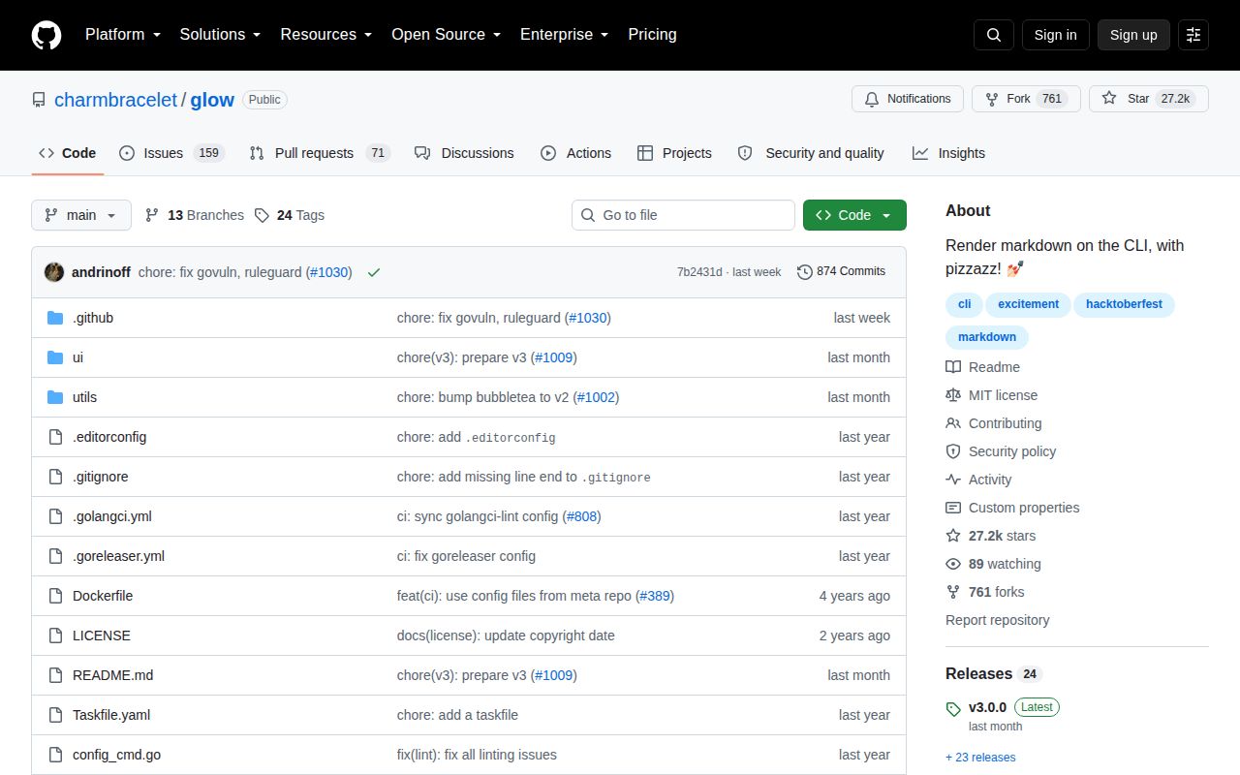Click the hacktoberfest topic tag
Screen dimensions: 1240x775
pyautogui.click(x=1124, y=304)
